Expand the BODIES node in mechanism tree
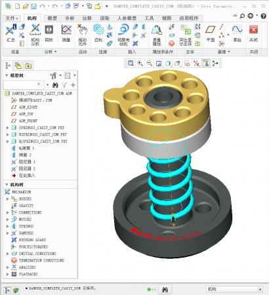 coord(7,199)
